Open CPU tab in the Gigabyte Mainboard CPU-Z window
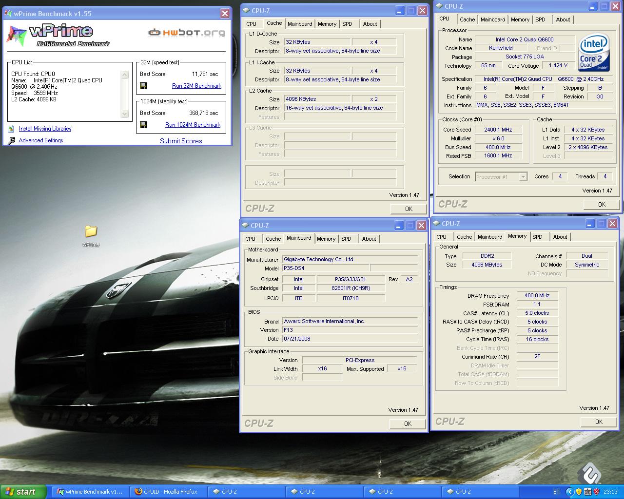Viewport: 624px width, 499px height. pyautogui.click(x=251, y=239)
